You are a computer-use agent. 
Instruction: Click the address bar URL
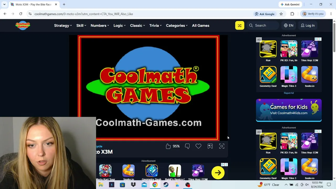click(84, 14)
